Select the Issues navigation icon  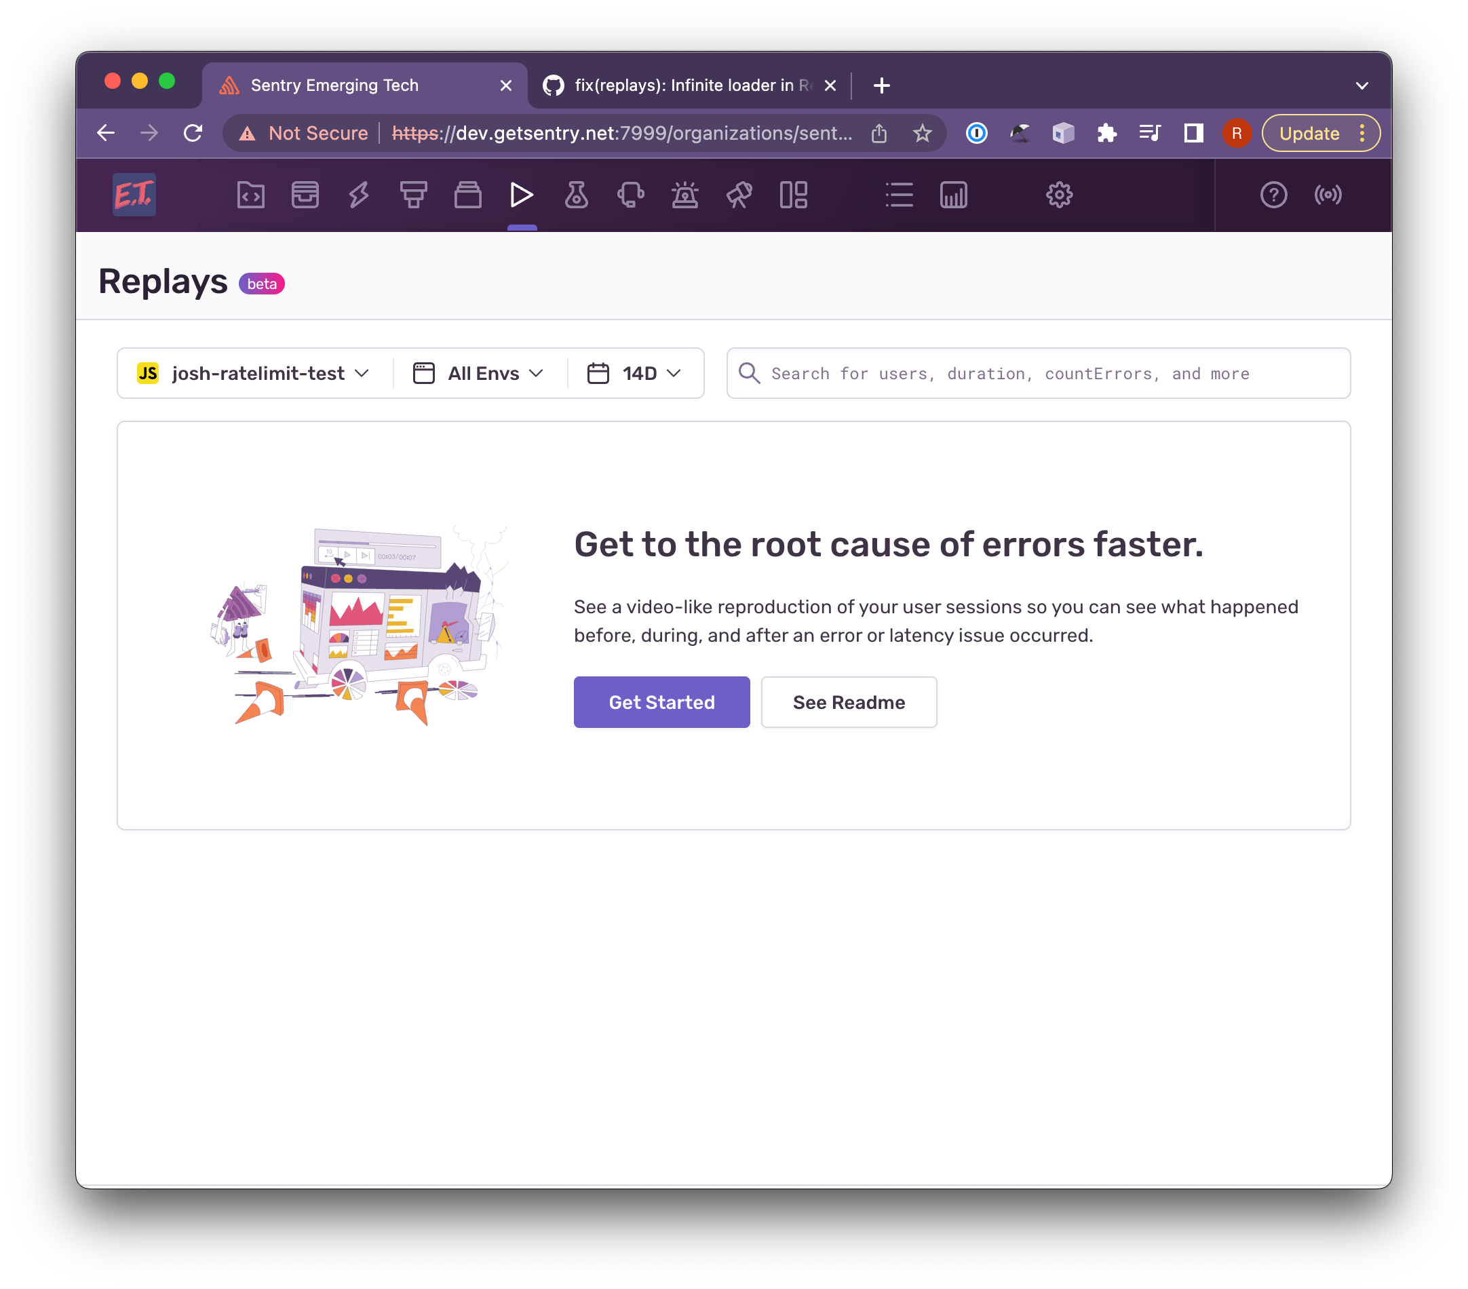coord(305,195)
